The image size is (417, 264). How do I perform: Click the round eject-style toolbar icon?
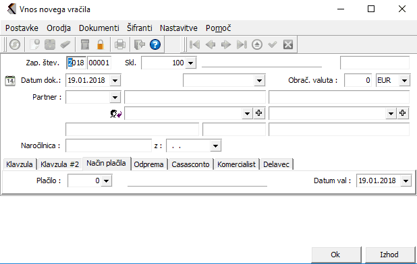[257, 44]
